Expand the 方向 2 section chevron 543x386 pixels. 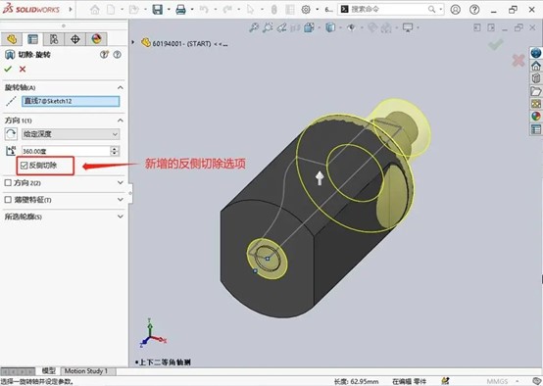point(121,182)
